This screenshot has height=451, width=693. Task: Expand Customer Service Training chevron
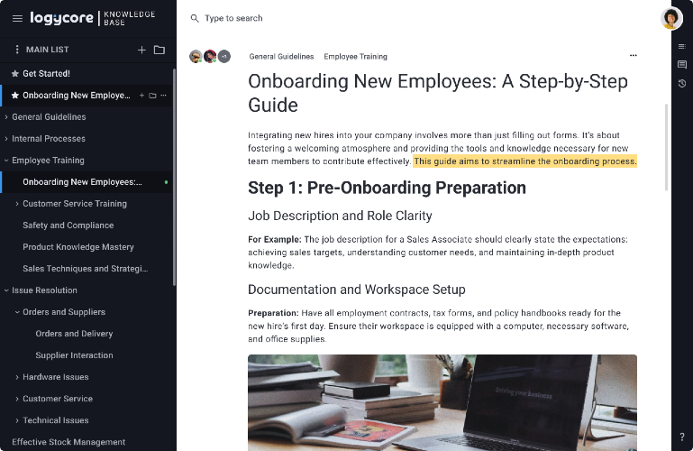(17, 204)
